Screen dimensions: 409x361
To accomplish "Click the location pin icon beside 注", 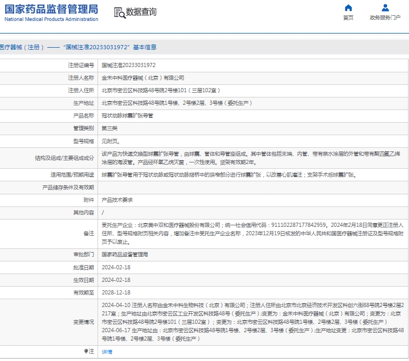I will 86,352.
